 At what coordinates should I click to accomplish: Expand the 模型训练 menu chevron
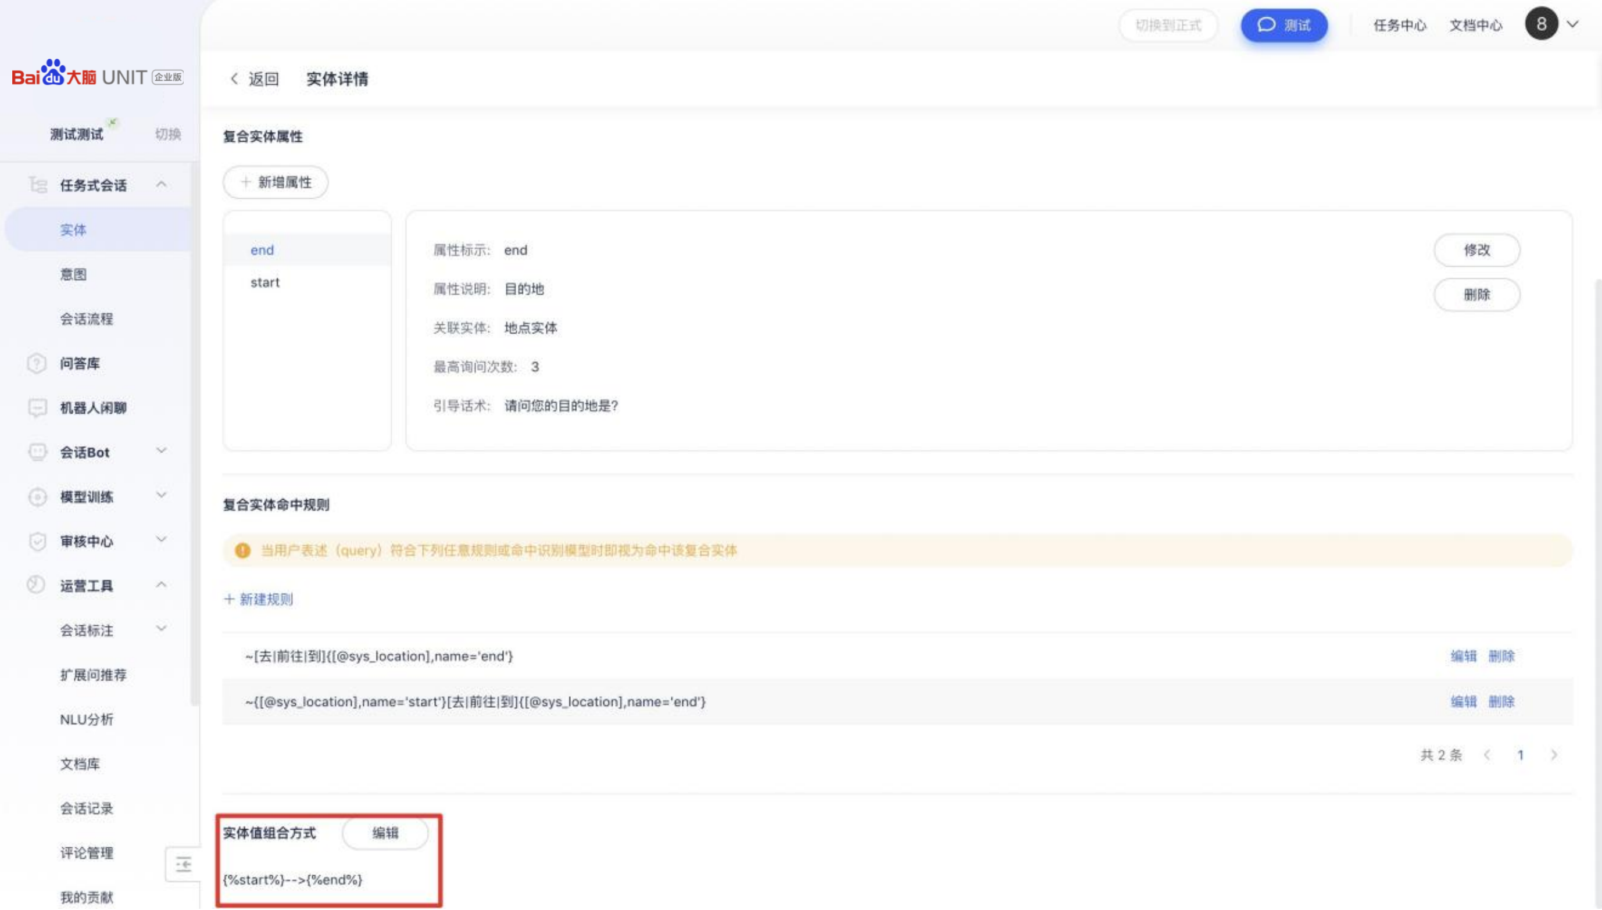[x=161, y=496]
